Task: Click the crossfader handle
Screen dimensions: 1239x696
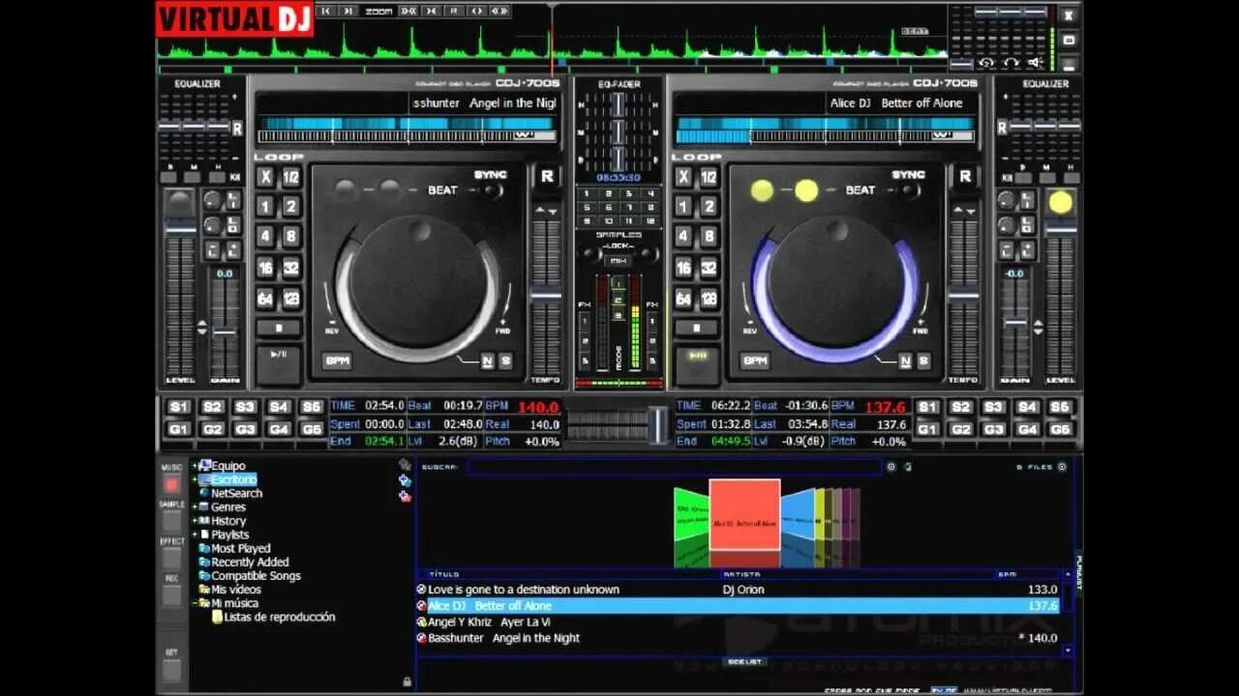Action: click(658, 425)
